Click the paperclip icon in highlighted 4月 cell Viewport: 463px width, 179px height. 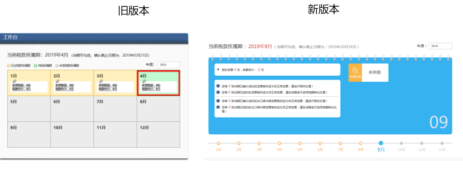144,81
